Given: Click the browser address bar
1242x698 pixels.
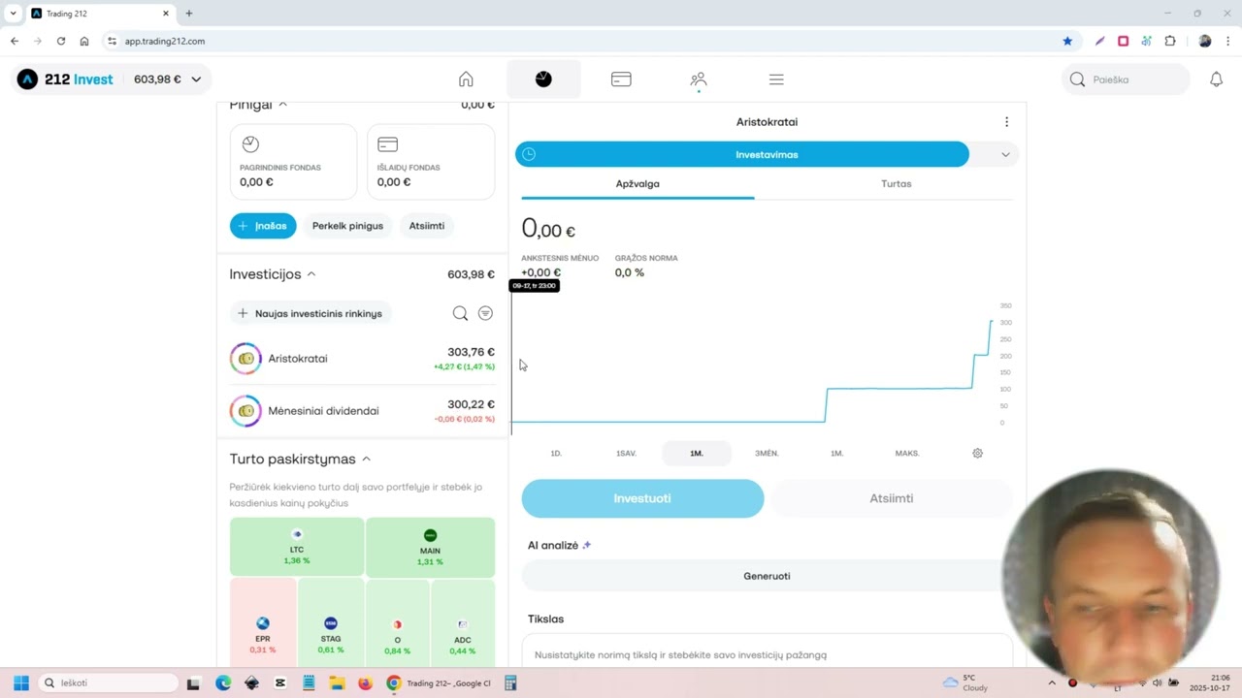Looking at the screenshot, I should tap(582, 41).
